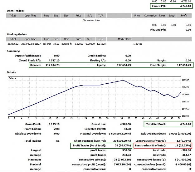
Task: Click the average loss trade value -364.67
Action: (x=186, y=155)
